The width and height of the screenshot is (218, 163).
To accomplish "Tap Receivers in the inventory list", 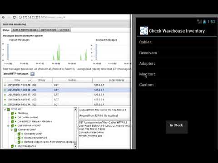I will pyautogui.click(x=177, y=53).
